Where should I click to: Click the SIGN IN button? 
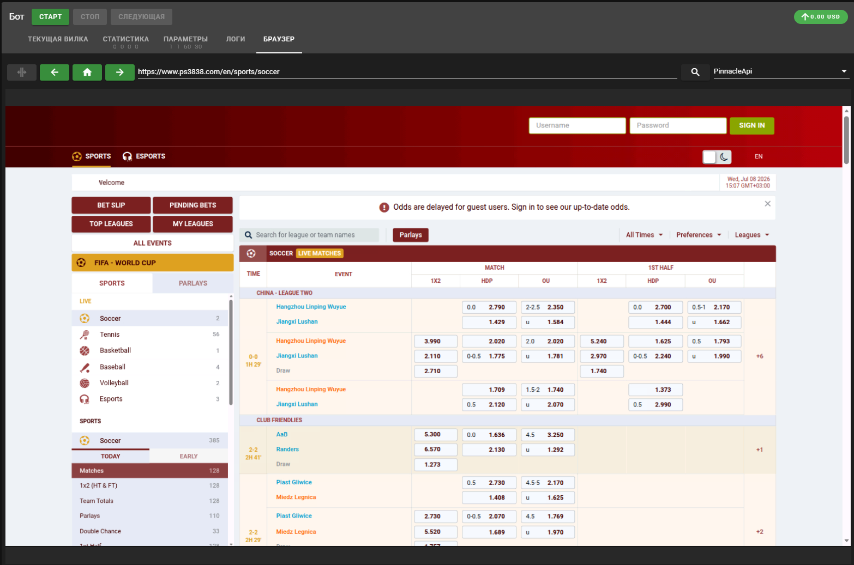752,125
